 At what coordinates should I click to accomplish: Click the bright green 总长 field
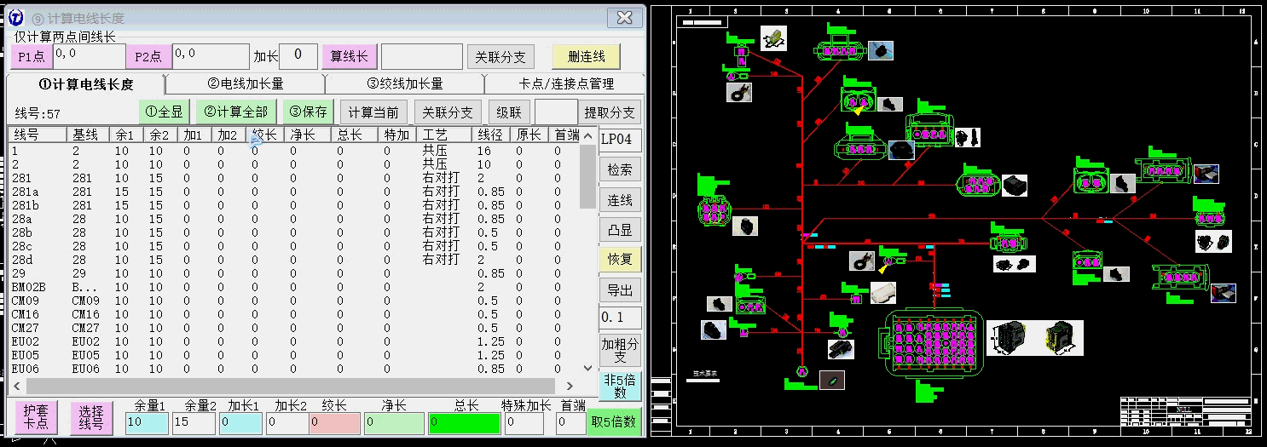point(464,422)
